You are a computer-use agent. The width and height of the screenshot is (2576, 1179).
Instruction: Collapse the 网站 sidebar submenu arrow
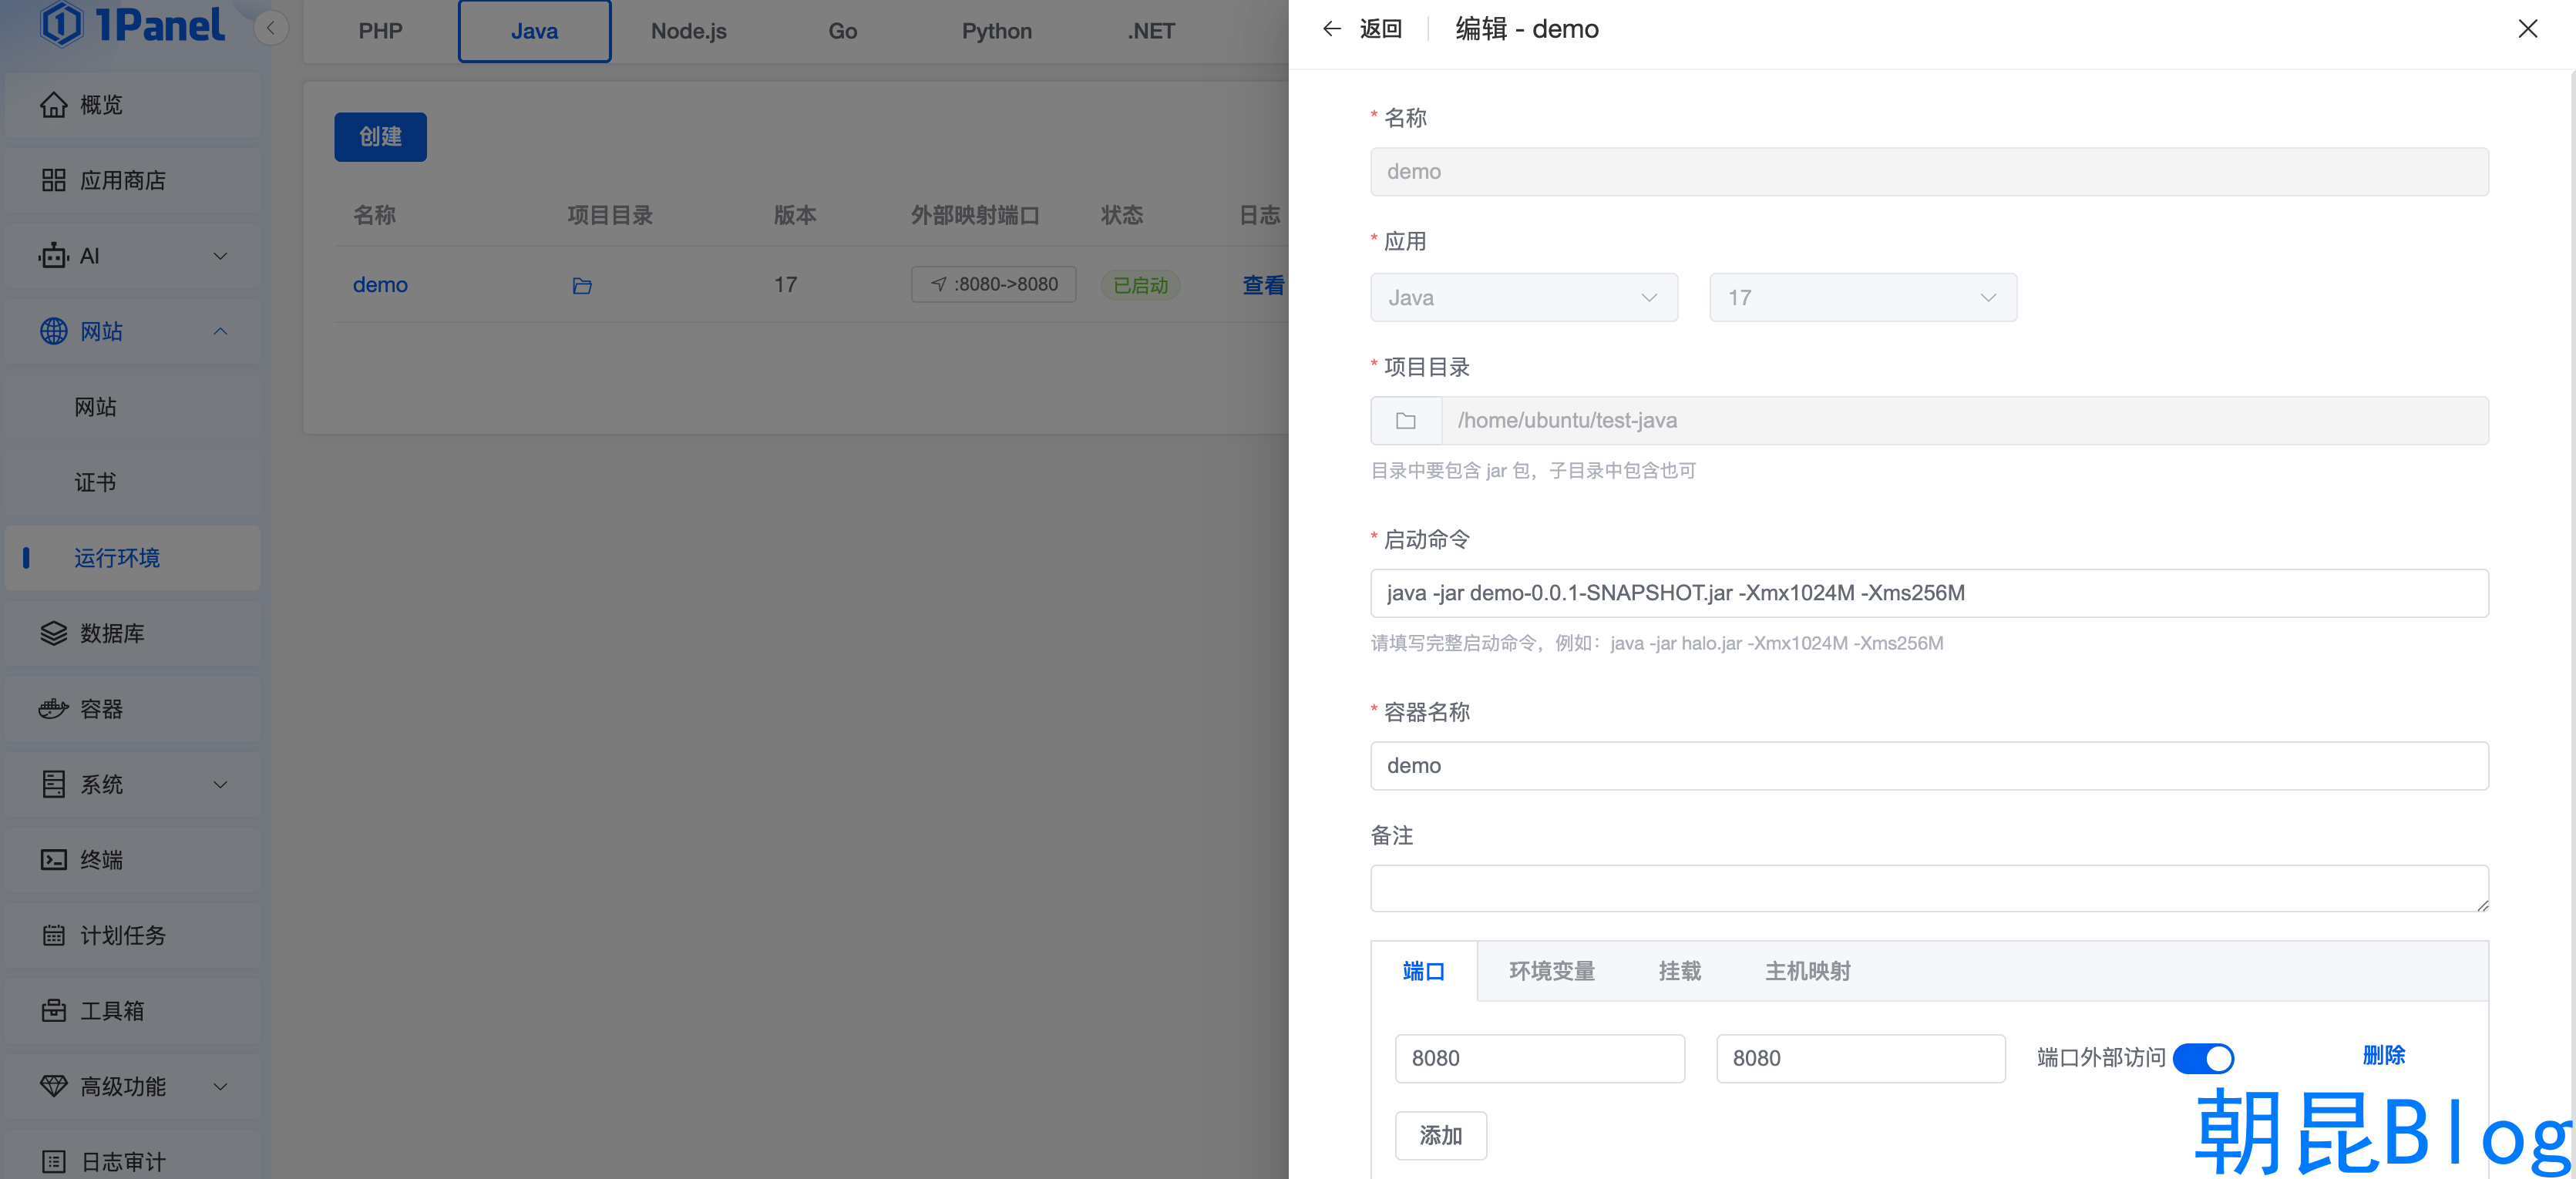point(221,331)
